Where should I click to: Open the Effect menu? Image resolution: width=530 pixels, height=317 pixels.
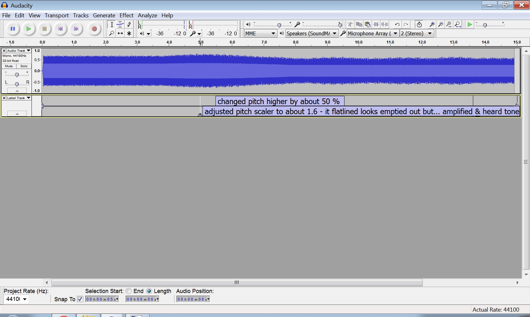click(x=126, y=15)
